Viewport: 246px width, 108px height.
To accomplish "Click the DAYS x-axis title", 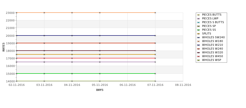I will coord(100,90).
